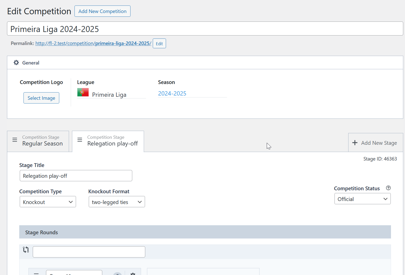Click the Stage Rounds section header
The height and width of the screenshot is (275, 405).
click(205, 232)
